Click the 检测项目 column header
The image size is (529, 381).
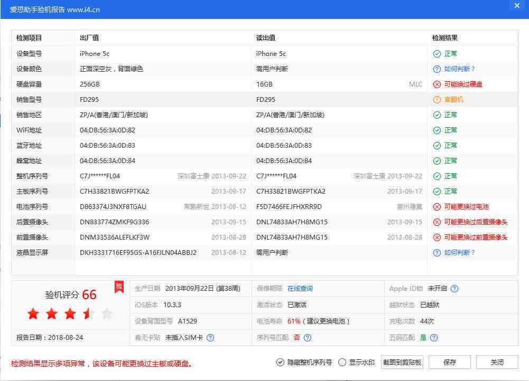click(x=29, y=38)
